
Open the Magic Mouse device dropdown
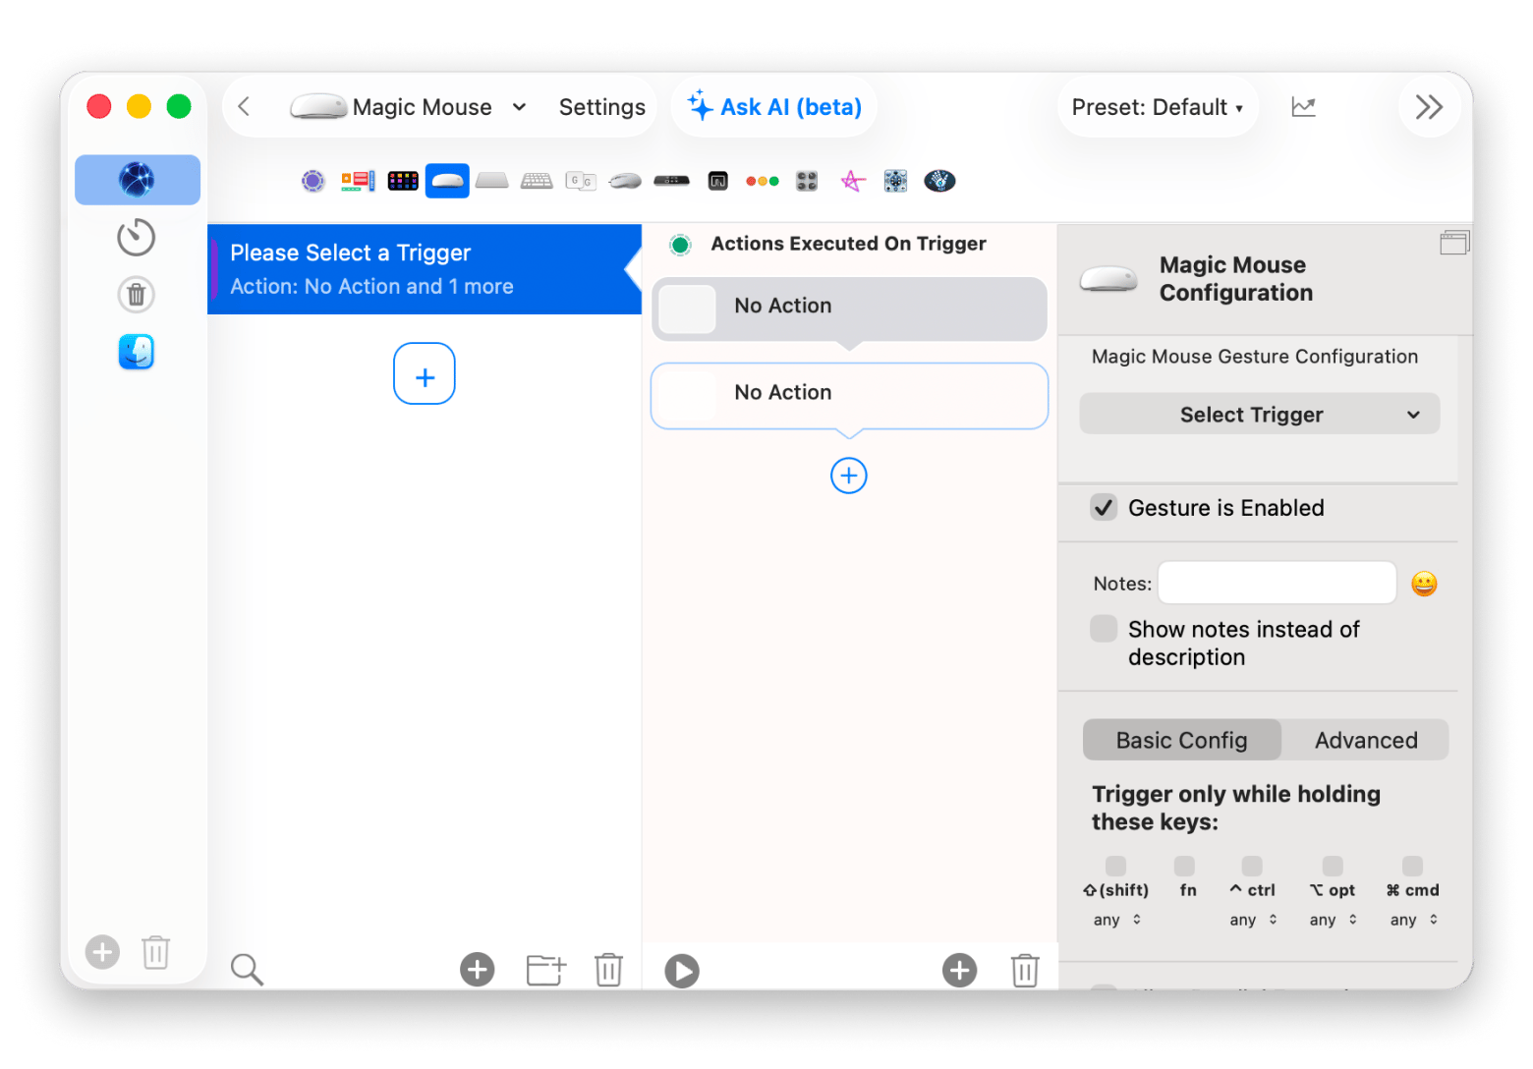(x=409, y=106)
